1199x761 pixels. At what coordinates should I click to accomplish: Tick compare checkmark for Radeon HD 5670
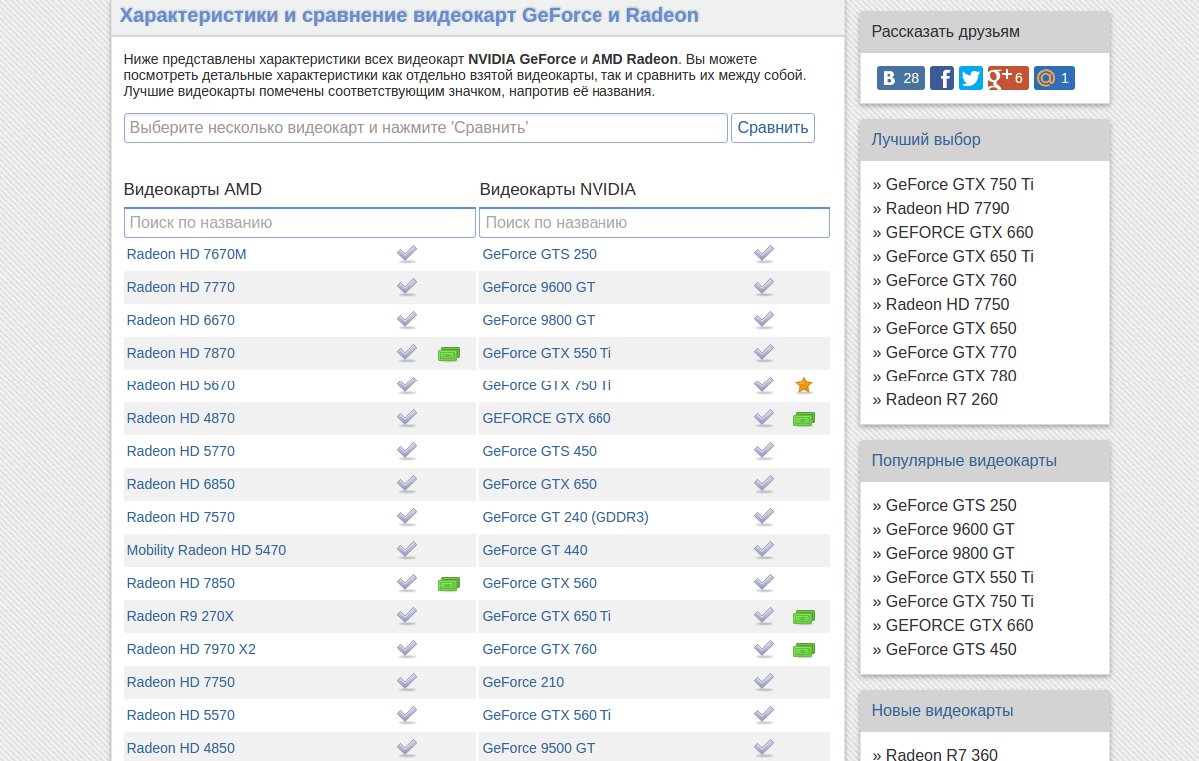[407, 385]
